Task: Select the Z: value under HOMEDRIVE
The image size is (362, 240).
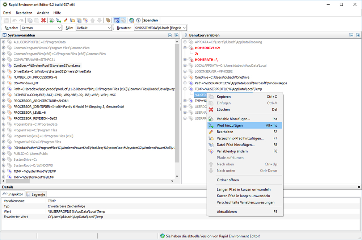Action: point(197,54)
